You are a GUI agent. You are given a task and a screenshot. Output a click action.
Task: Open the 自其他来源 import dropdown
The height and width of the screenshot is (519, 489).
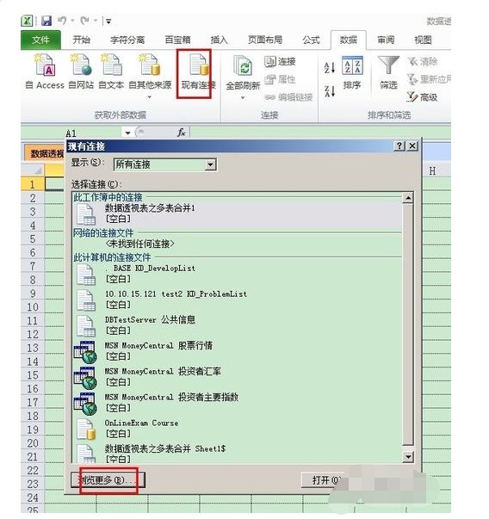click(150, 76)
